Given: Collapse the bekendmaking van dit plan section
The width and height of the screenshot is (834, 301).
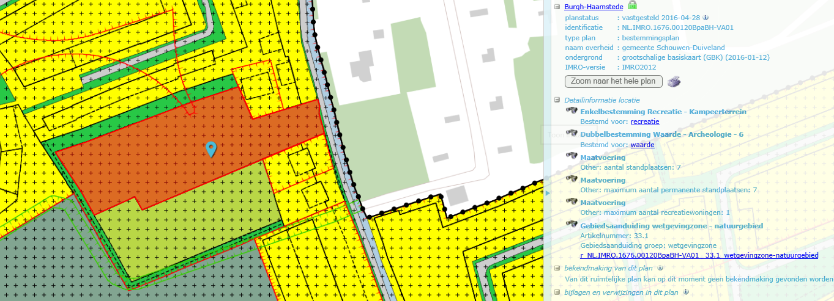Looking at the screenshot, I should 557,268.
